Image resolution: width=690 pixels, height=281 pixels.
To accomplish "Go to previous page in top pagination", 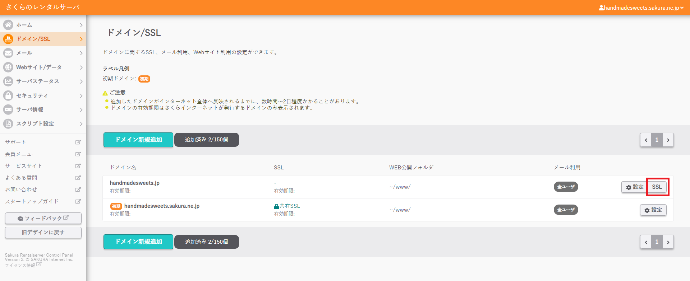I will click(646, 140).
